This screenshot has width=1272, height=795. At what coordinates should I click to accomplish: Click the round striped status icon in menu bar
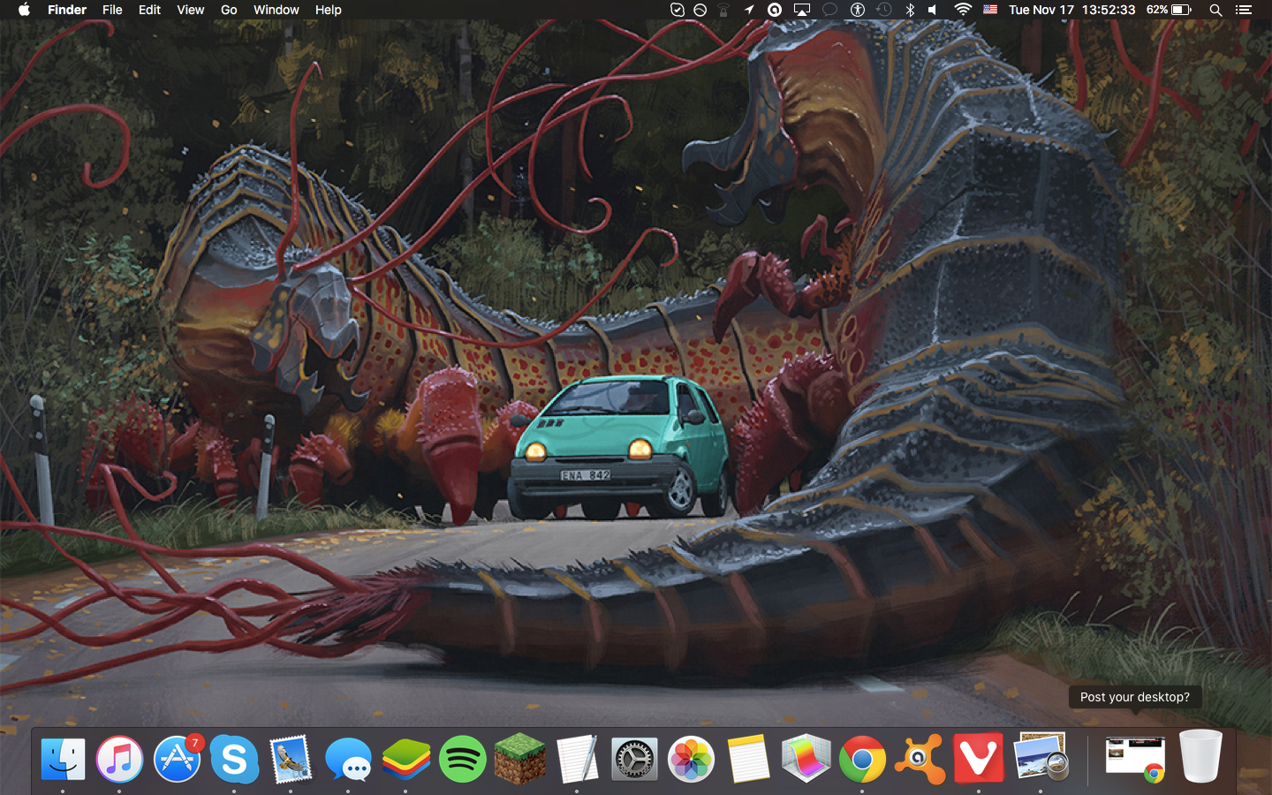click(700, 10)
